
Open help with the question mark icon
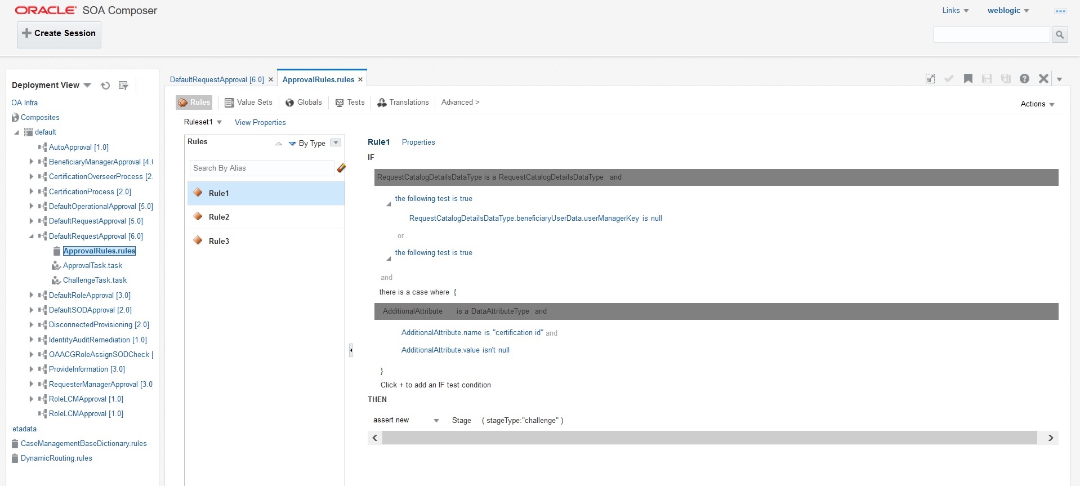[1025, 79]
